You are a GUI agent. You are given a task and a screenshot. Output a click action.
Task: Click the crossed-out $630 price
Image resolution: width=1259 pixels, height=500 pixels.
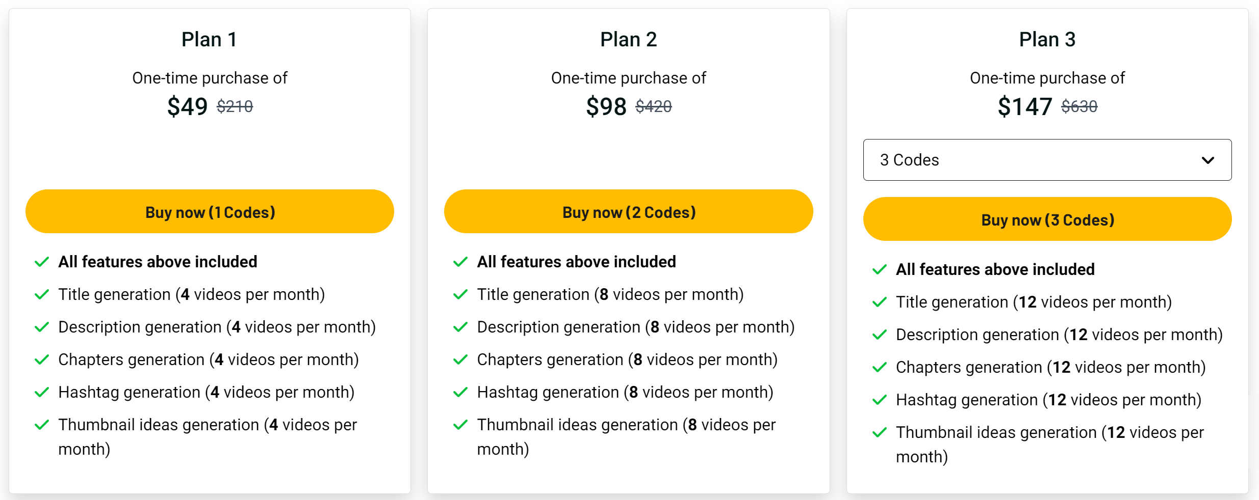pos(1079,106)
